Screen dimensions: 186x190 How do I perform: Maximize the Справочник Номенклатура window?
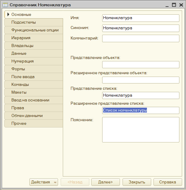[174, 5]
